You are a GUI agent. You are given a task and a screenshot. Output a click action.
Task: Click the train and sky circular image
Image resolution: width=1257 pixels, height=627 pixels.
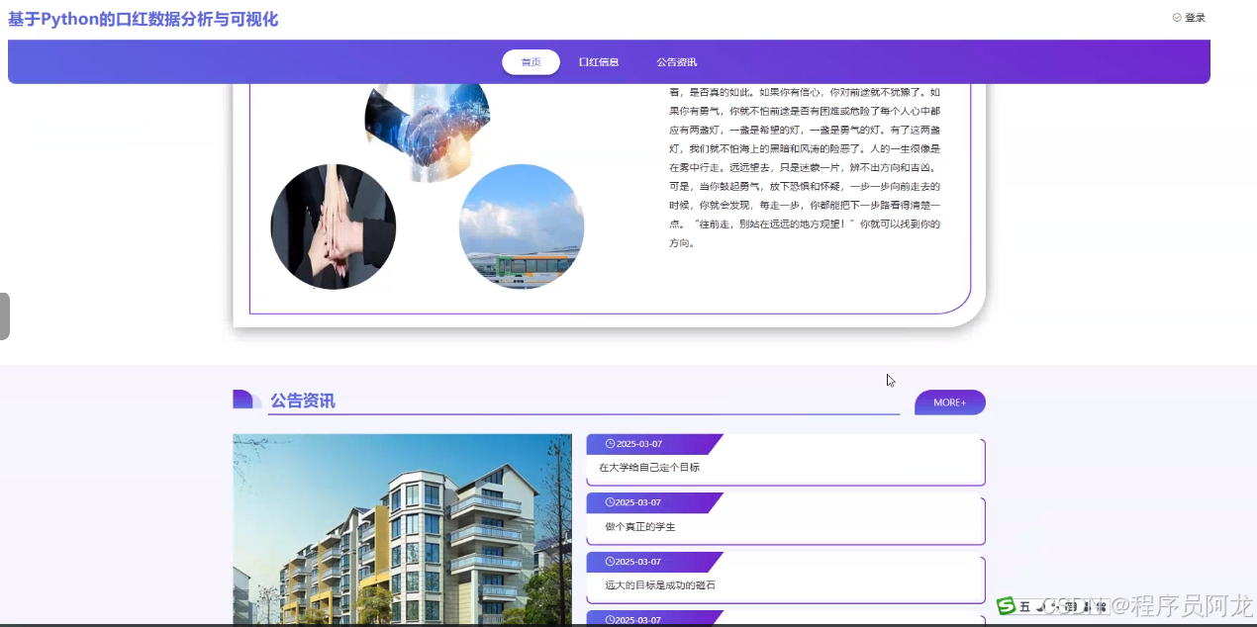pyautogui.click(x=522, y=226)
